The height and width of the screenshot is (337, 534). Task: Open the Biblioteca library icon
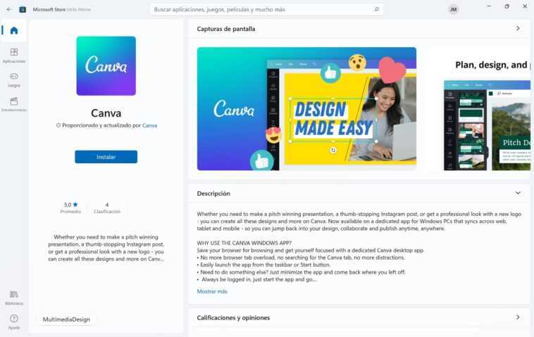click(x=14, y=298)
